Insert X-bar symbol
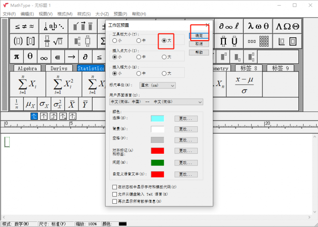This screenshot has width=318, height=227. pyautogui.click(x=72, y=104)
